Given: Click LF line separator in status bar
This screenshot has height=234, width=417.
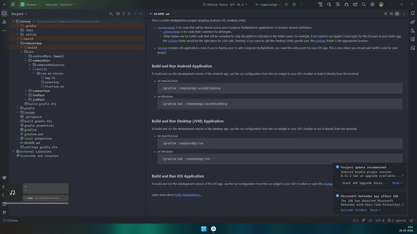Looking at the screenshot, I should pos(370,220).
